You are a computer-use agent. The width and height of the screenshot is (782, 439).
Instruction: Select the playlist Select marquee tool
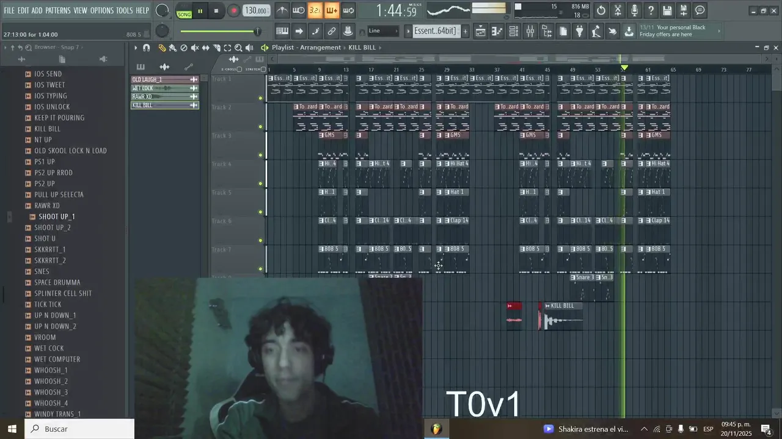coord(227,48)
